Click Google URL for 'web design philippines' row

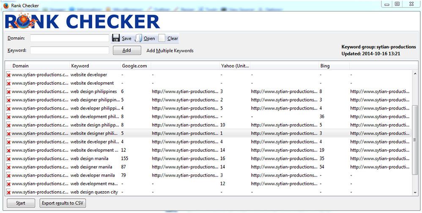[x=185, y=92]
